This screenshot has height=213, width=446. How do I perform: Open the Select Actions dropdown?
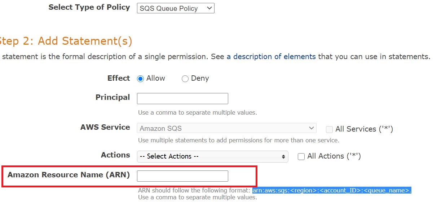212,156
